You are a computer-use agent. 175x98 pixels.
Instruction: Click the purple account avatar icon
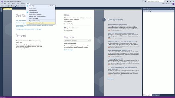173,4
